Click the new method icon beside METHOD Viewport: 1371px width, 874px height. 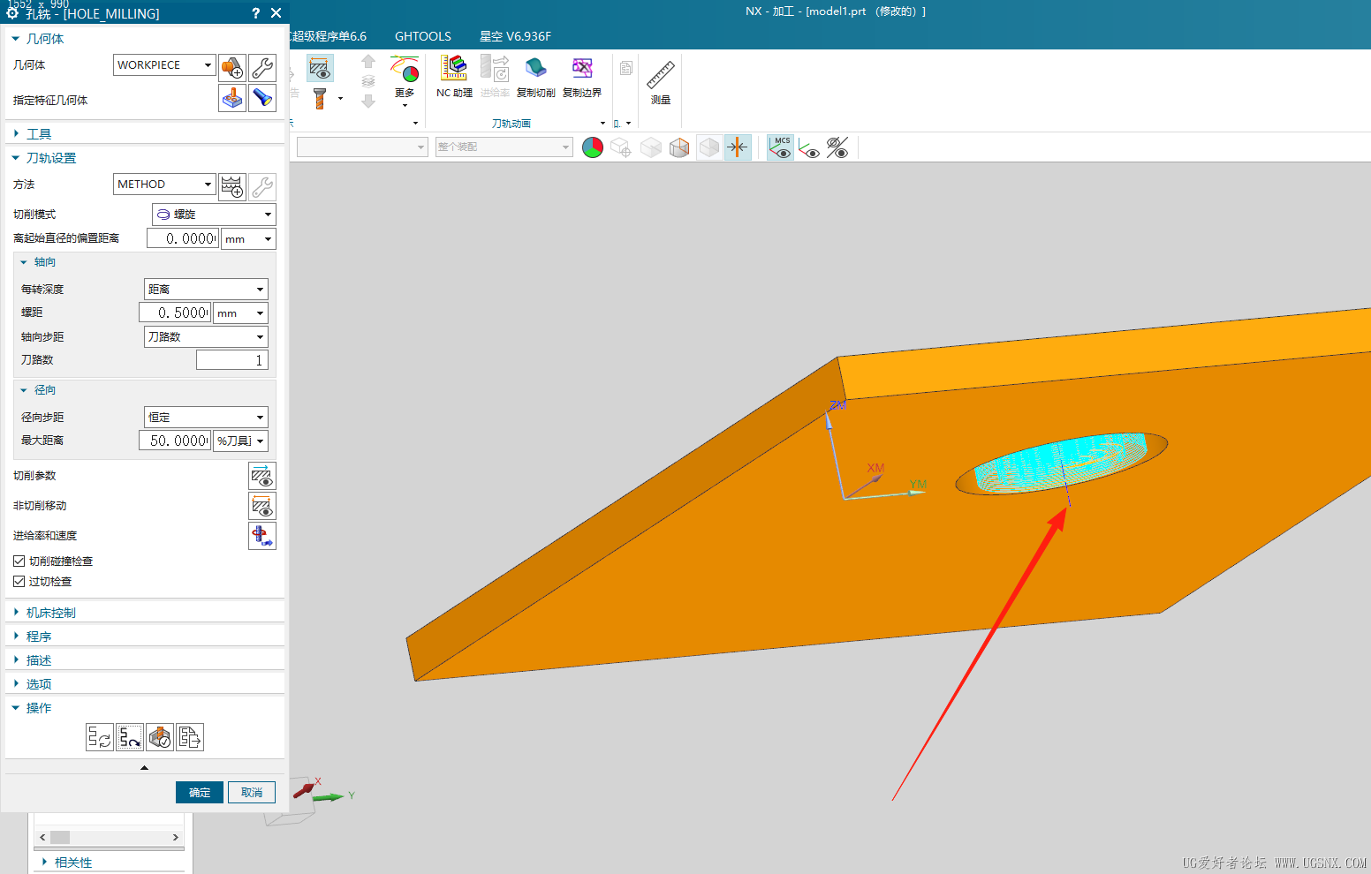coord(232,186)
